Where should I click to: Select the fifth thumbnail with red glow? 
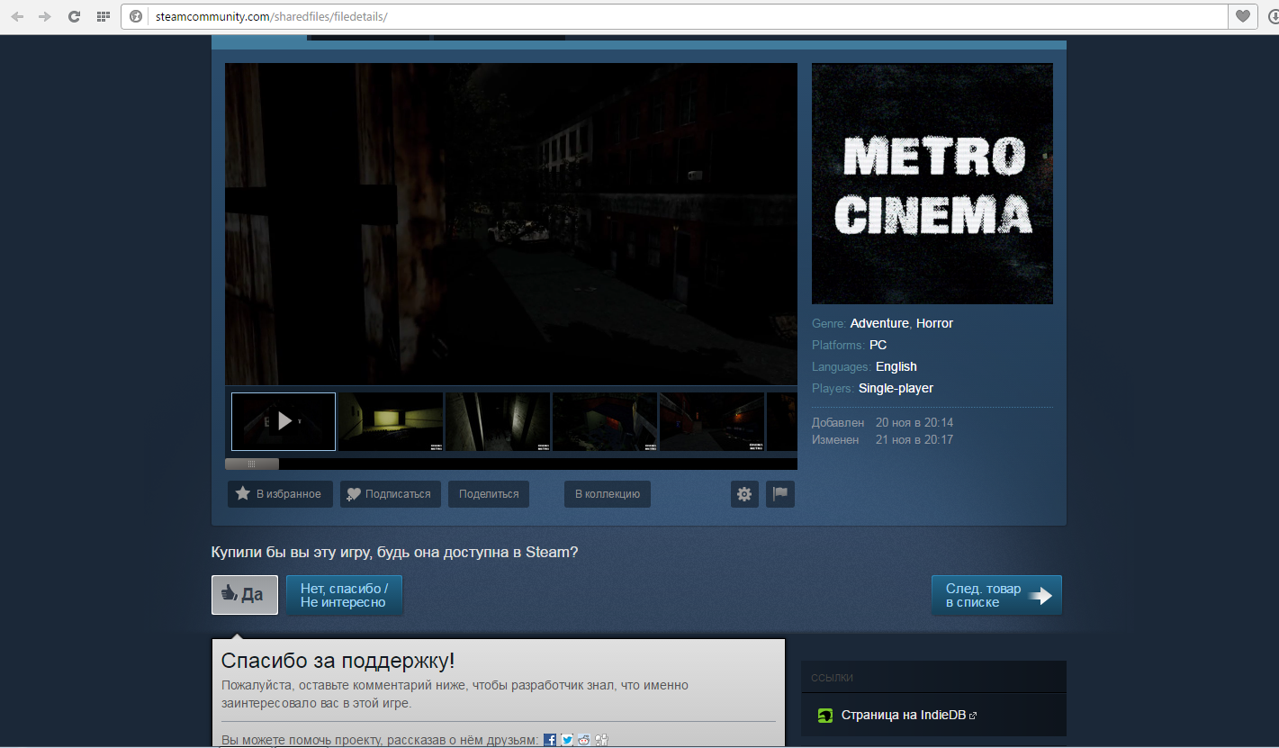point(712,421)
